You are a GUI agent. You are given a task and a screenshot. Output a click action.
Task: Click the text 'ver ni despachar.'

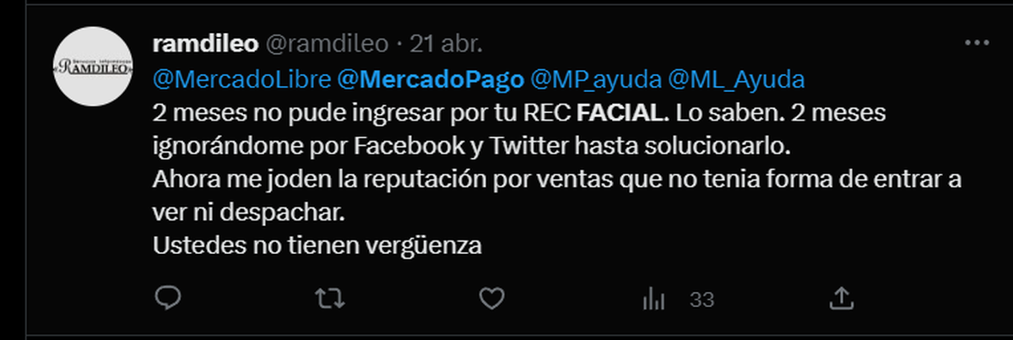[x=250, y=213]
